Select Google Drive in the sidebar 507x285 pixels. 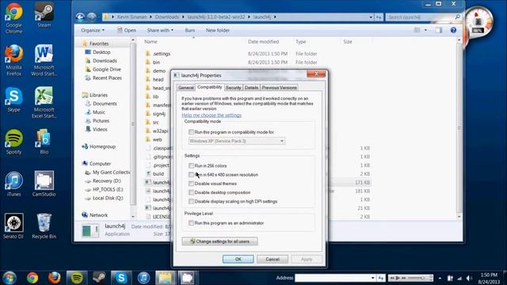[107, 70]
